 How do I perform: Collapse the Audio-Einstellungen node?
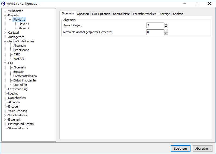click(x=5, y=41)
